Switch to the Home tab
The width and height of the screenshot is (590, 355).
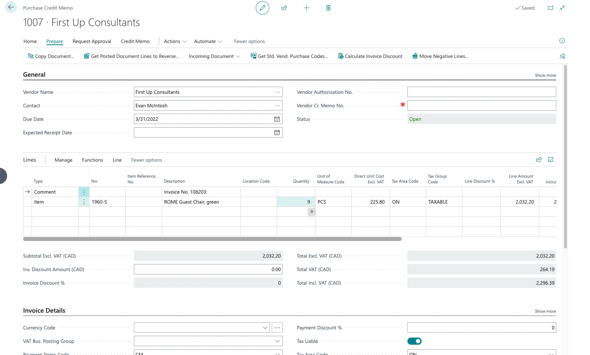coord(30,41)
